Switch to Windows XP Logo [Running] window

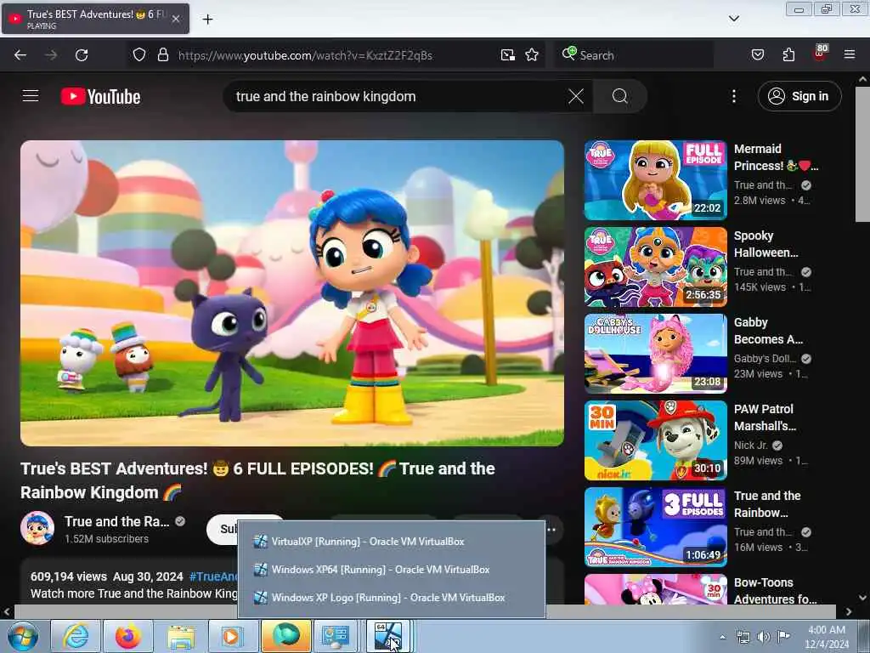(391, 598)
